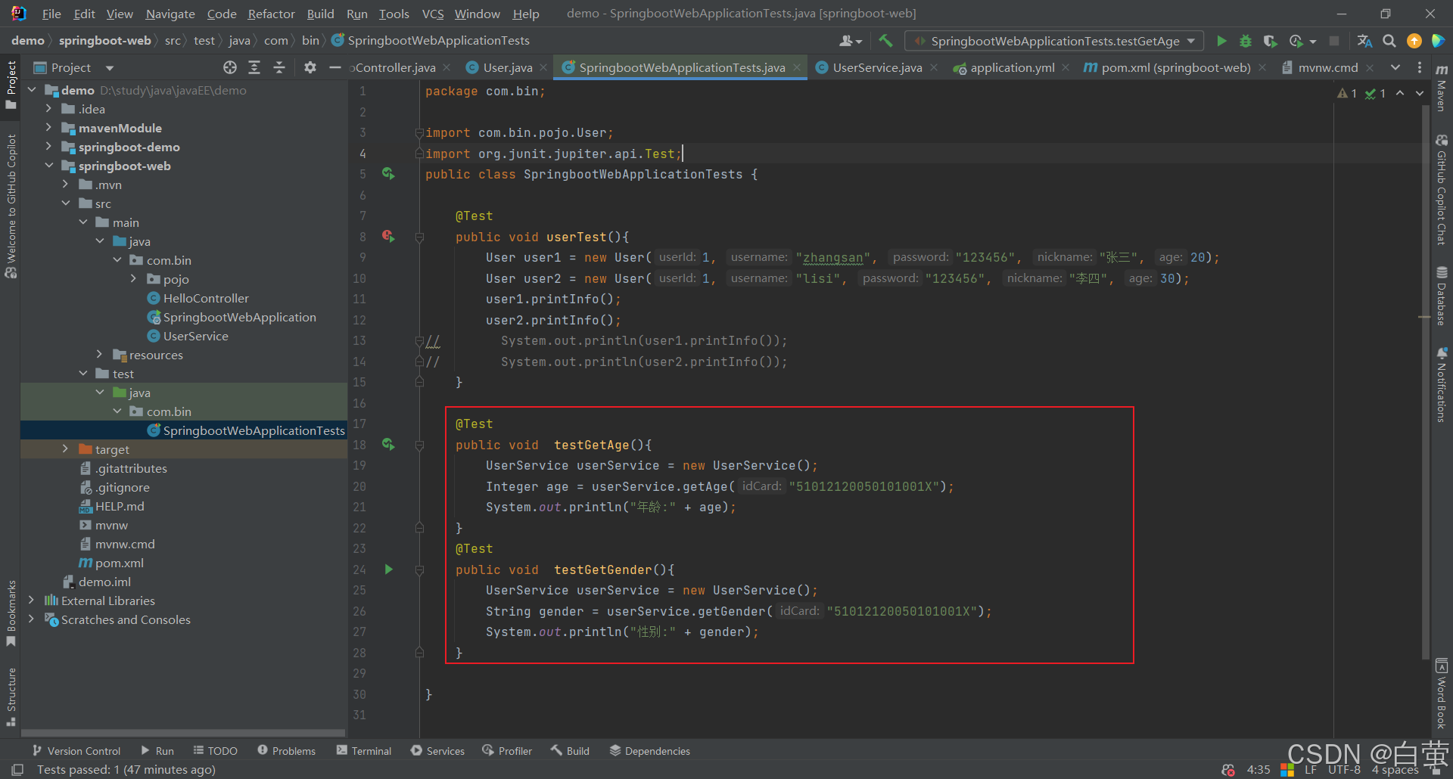The image size is (1453, 779).
Task: Select pom.xml in project tree
Action: pyautogui.click(x=120, y=563)
